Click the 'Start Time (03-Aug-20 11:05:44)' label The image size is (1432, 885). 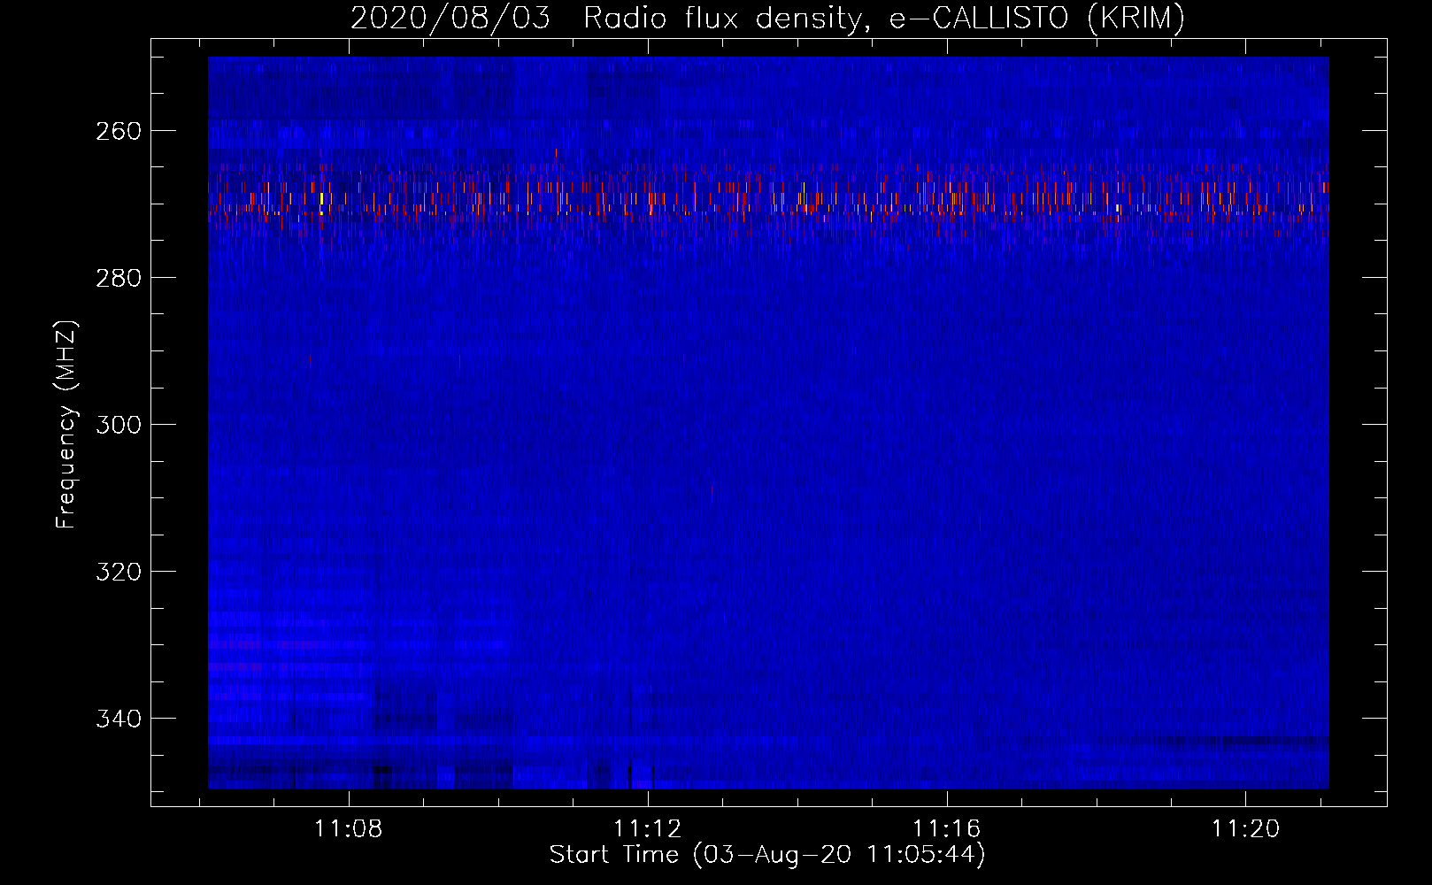tap(767, 855)
